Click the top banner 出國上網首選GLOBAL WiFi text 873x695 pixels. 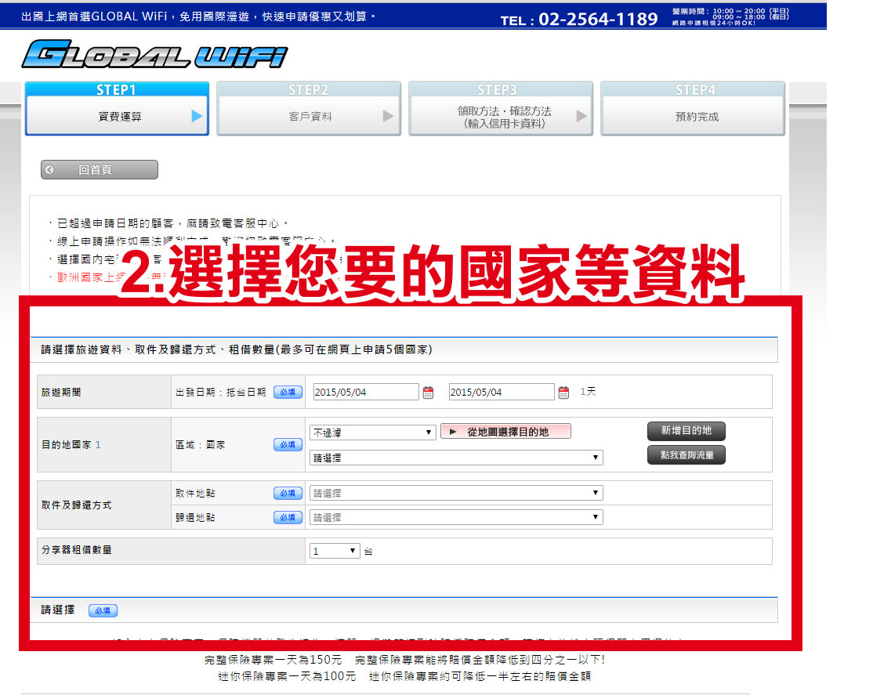(198, 16)
